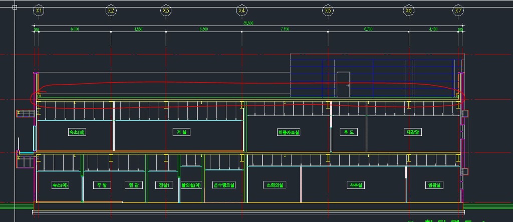Select the 사무실 room label
Viewport: 513px width, 222px height.
356,185
